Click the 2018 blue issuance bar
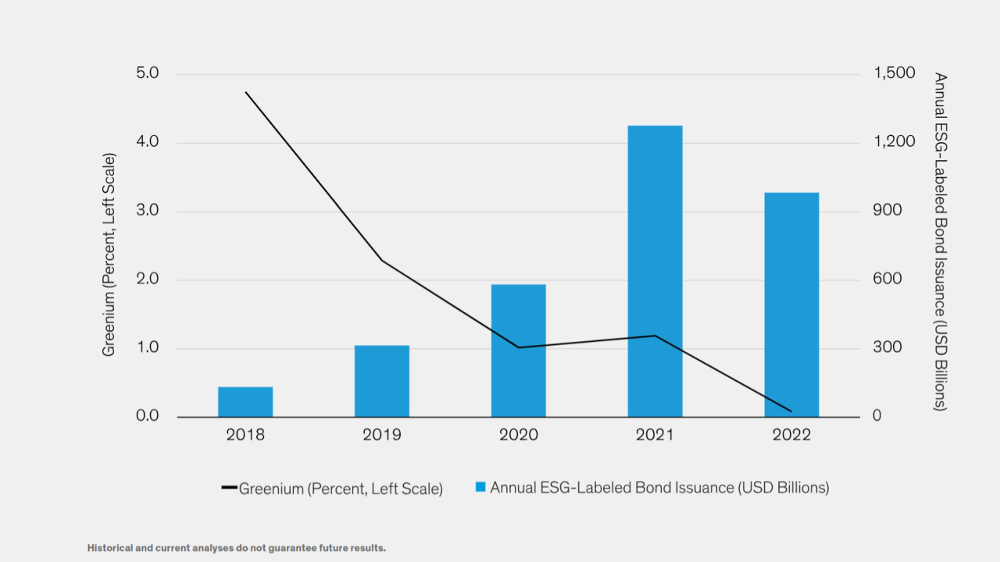 (x=245, y=402)
